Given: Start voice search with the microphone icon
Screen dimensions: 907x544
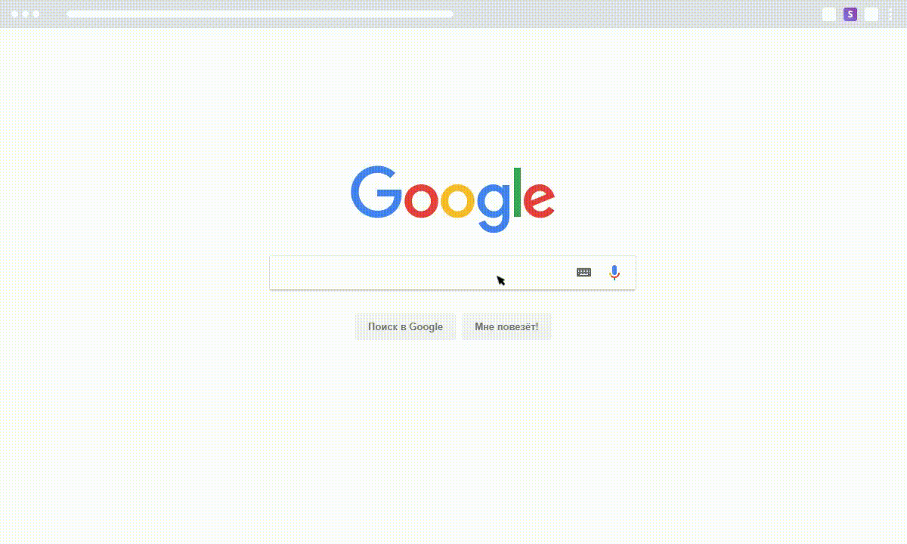Looking at the screenshot, I should pos(614,273).
